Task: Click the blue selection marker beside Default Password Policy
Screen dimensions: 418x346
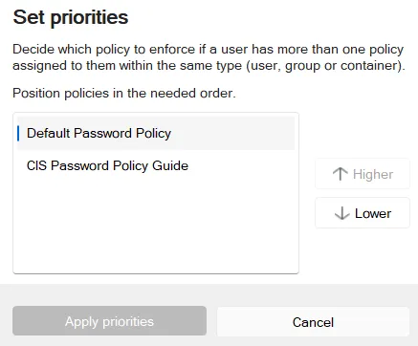Action: click(18, 133)
